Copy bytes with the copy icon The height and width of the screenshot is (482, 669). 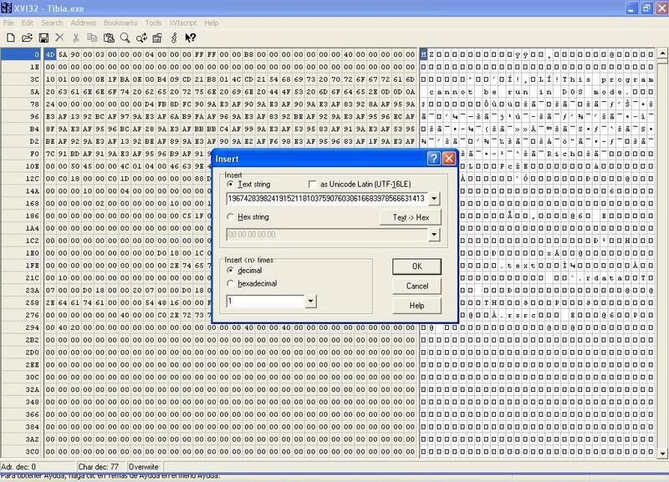pos(92,38)
